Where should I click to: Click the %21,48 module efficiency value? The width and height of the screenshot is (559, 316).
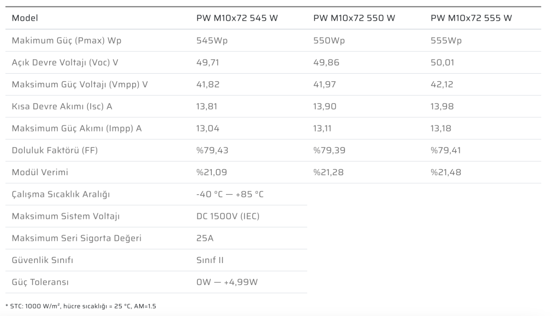click(x=446, y=172)
